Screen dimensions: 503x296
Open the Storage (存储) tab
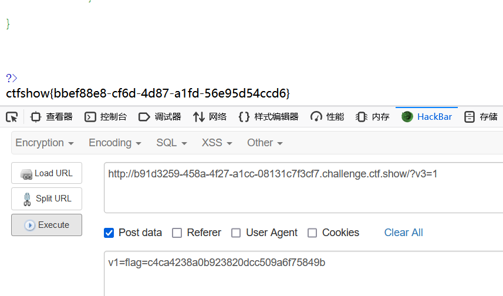(x=481, y=117)
